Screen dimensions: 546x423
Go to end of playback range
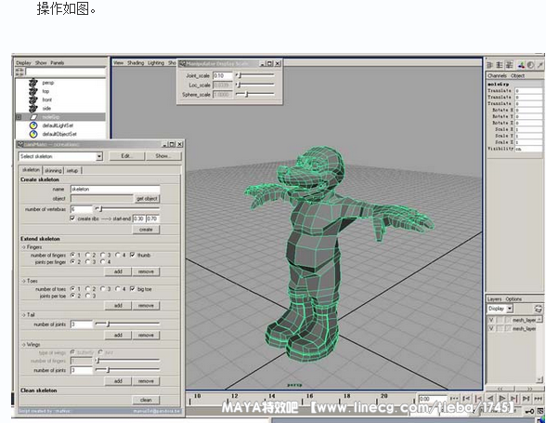(x=538, y=398)
